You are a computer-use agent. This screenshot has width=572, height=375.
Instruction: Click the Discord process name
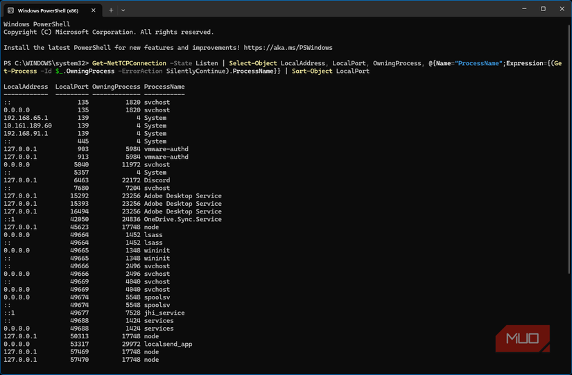point(157,180)
